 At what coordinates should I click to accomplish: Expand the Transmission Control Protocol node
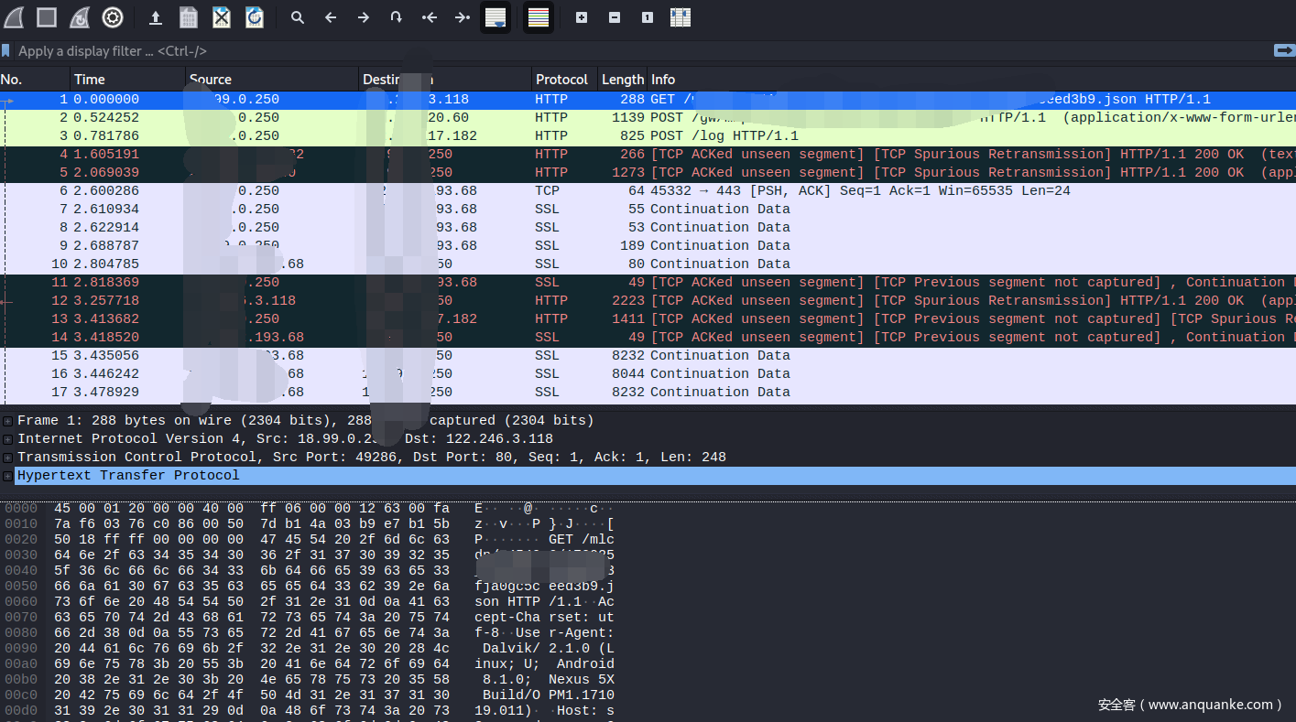coord(7,458)
